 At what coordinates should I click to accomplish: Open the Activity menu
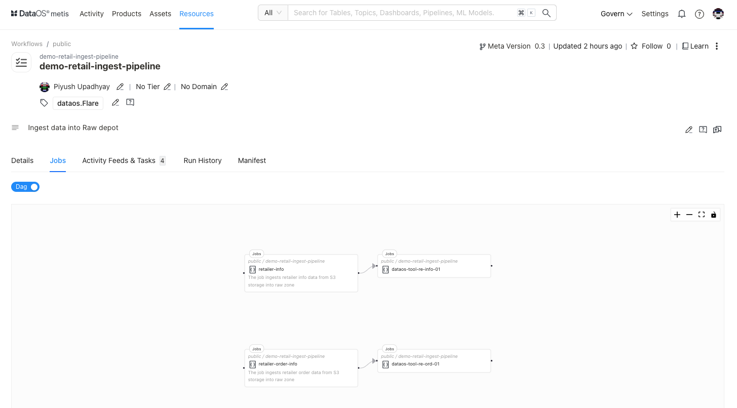[92, 14]
